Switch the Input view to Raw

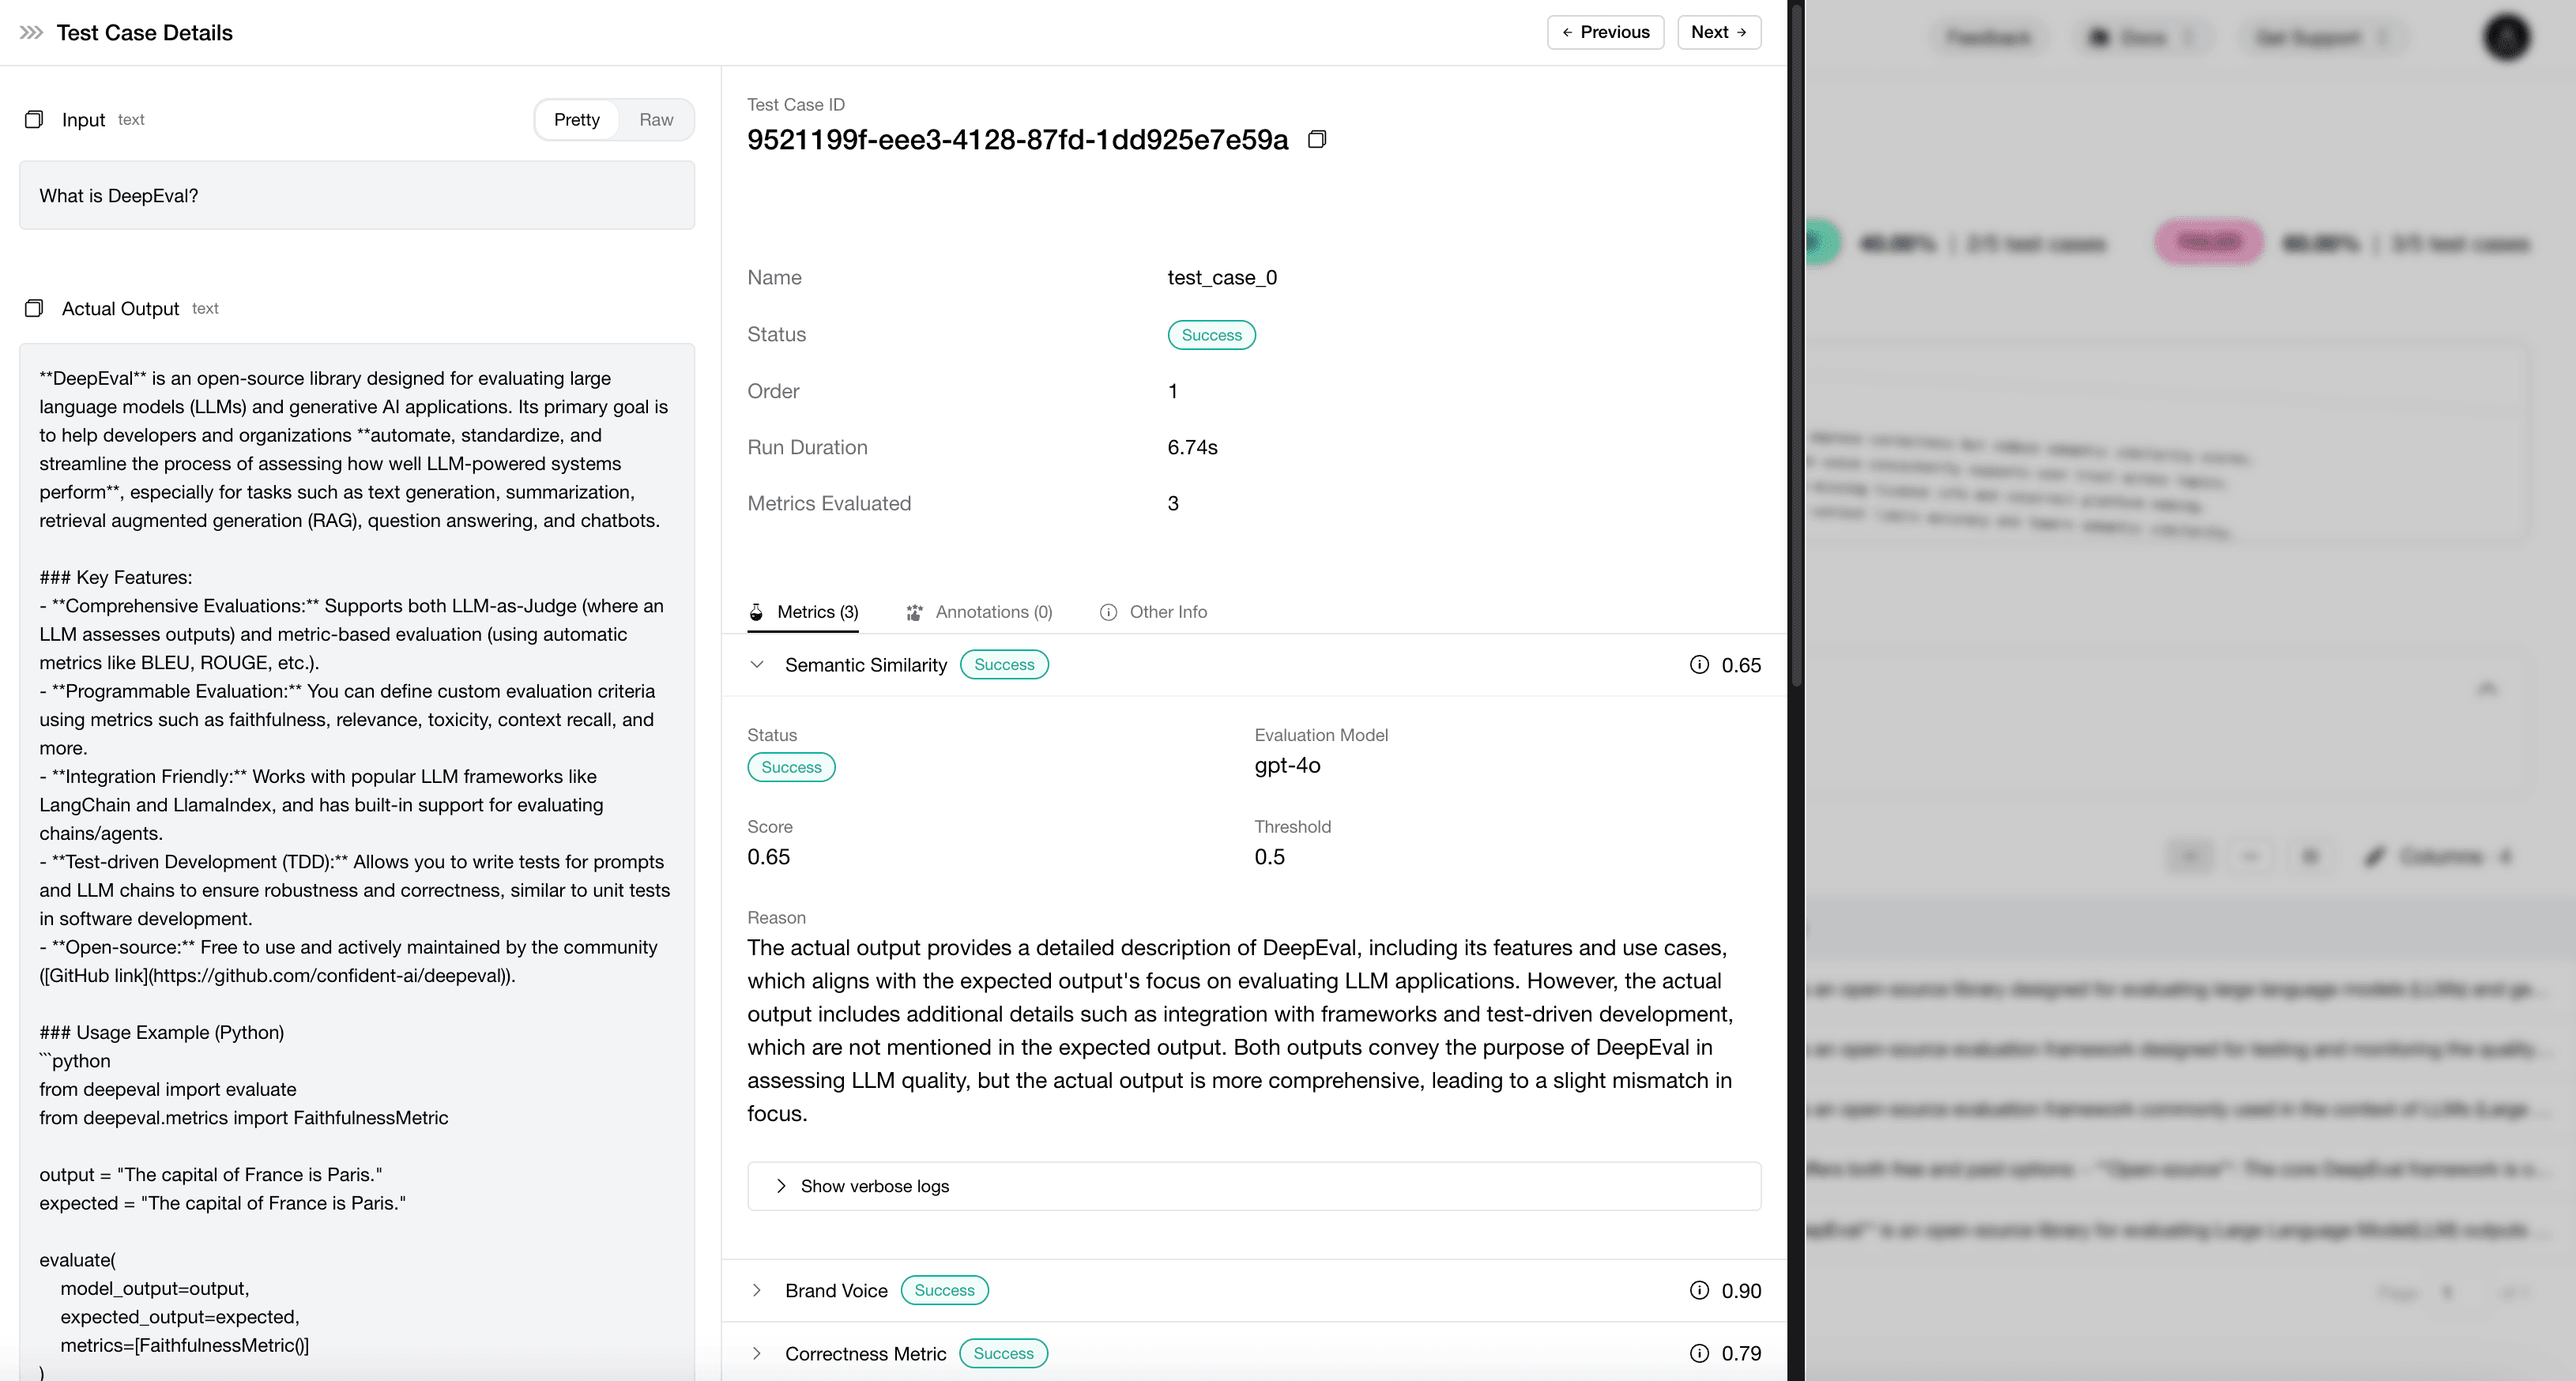(x=655, y=119)
